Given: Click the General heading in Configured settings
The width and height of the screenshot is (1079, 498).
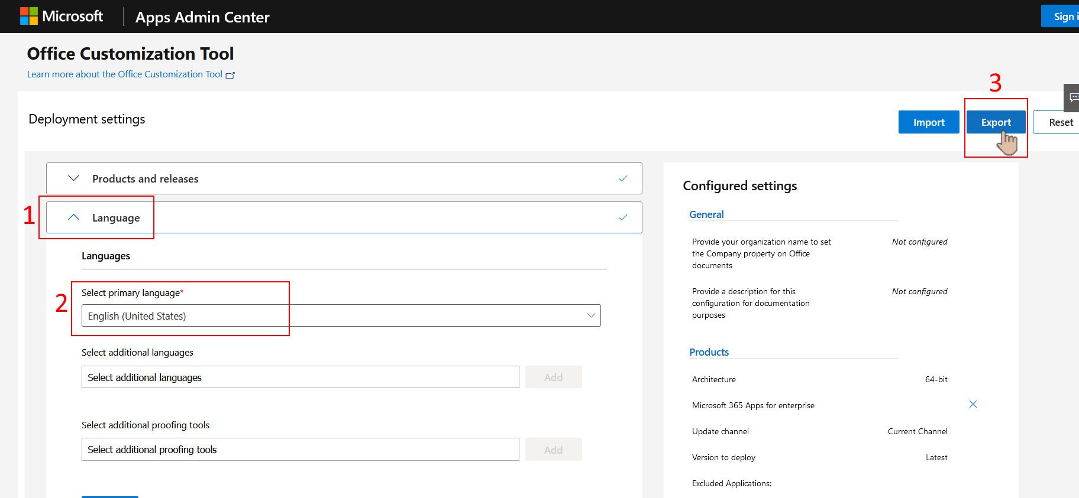Looking at the screenshot, I should coord(706,214).
